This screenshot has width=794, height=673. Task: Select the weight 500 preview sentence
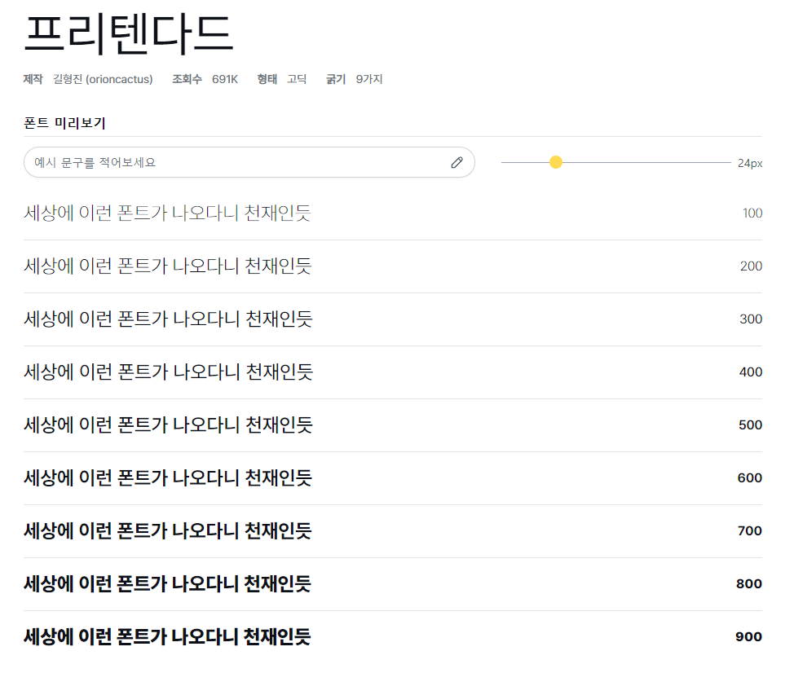point(168,424)
